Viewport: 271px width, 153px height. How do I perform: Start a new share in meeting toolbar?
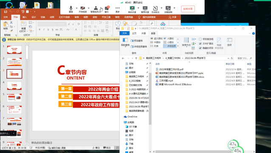pyautogui.click(x=132, y=9)
